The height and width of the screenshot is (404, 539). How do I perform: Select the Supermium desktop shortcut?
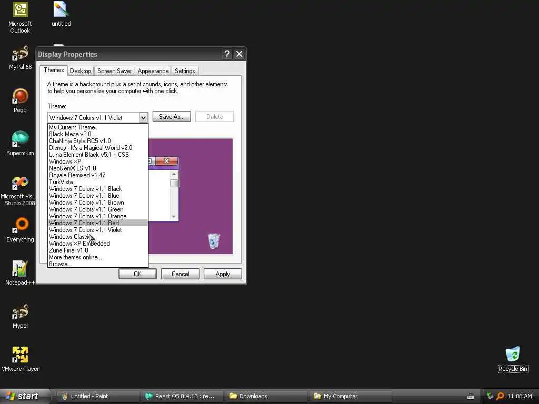click(x=20, y=144)
